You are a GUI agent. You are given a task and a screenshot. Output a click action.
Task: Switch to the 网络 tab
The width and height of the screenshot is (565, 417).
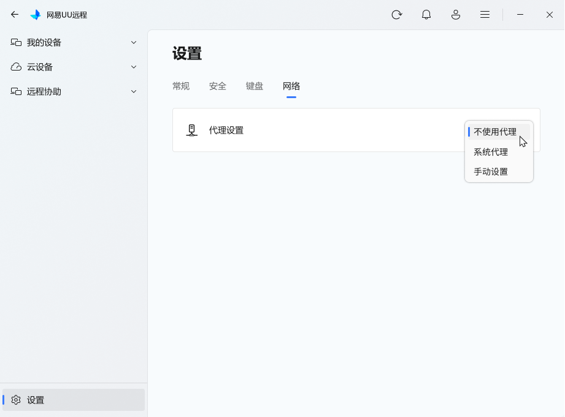pyautogui.click(x=291, y=86)
